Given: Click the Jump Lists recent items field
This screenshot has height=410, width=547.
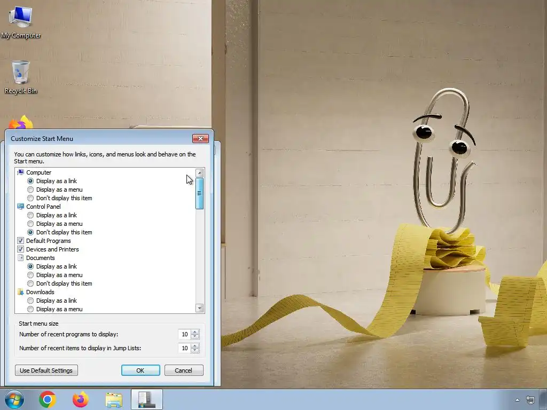Looking at the screenshot, I should tap(184, 348).
